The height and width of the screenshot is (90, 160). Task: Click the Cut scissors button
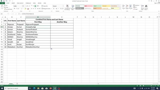[6, 5]
